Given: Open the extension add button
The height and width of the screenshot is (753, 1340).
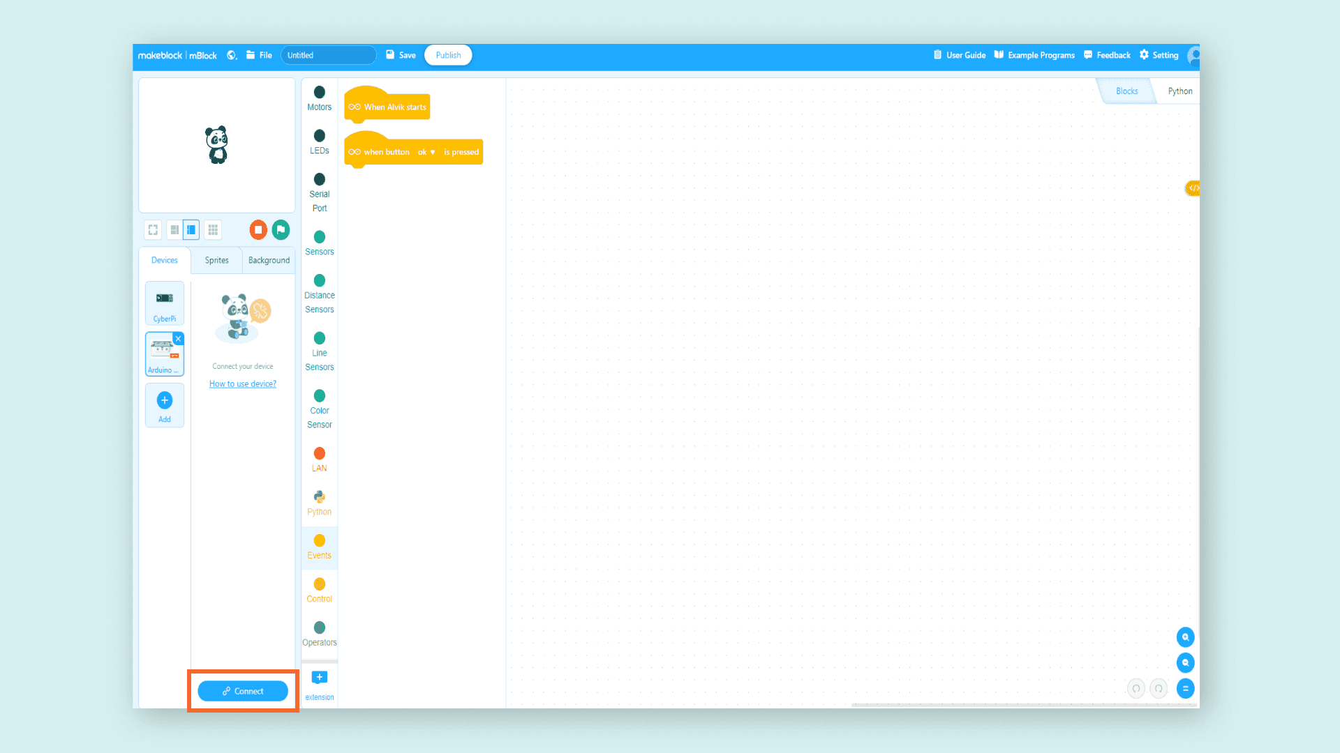Looking at the screenshot, I should click(320, 678).
